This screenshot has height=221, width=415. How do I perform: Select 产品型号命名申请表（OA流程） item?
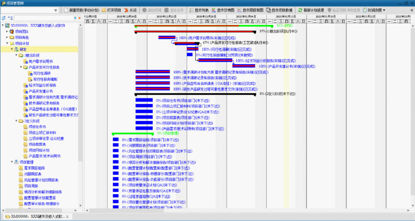click(53, 109)
